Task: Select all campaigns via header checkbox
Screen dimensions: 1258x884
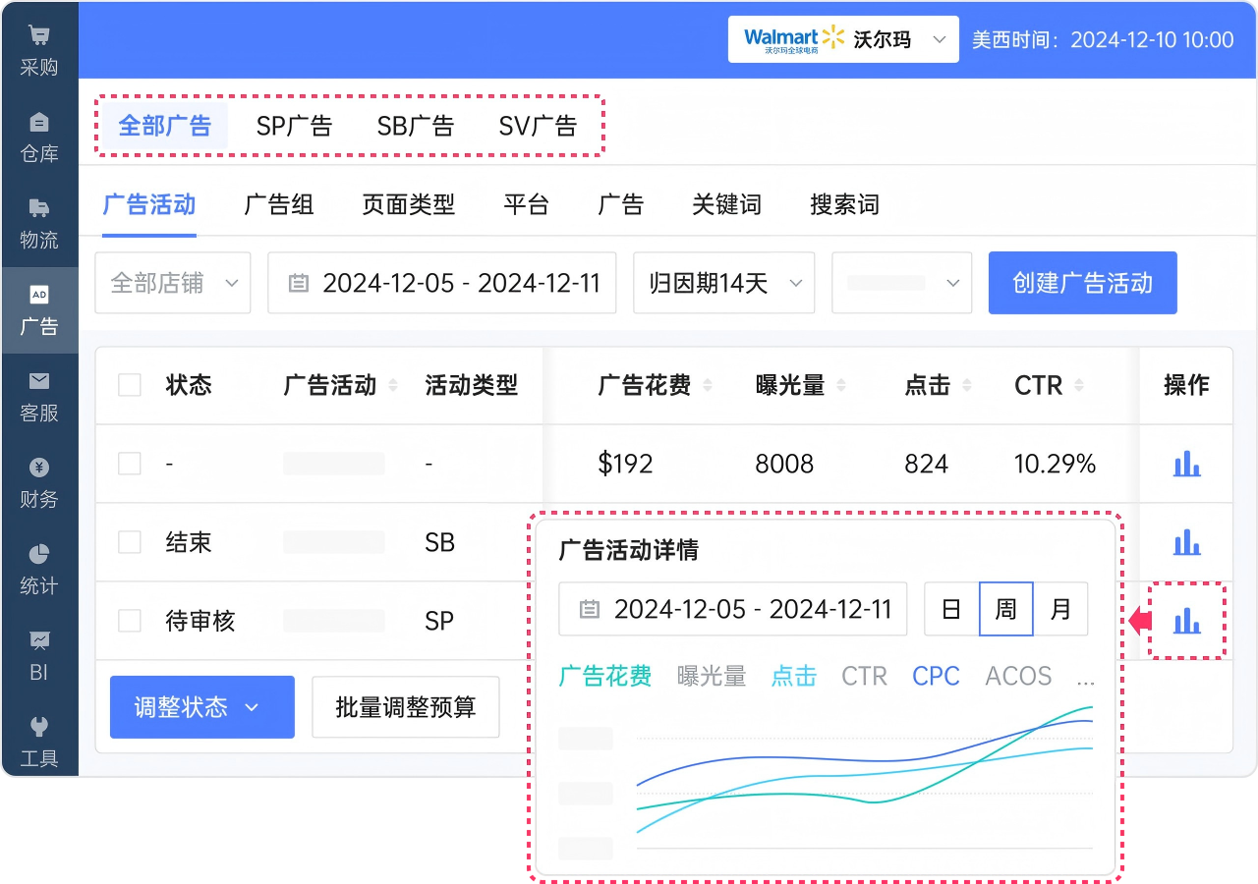Action: pos(129,385)
